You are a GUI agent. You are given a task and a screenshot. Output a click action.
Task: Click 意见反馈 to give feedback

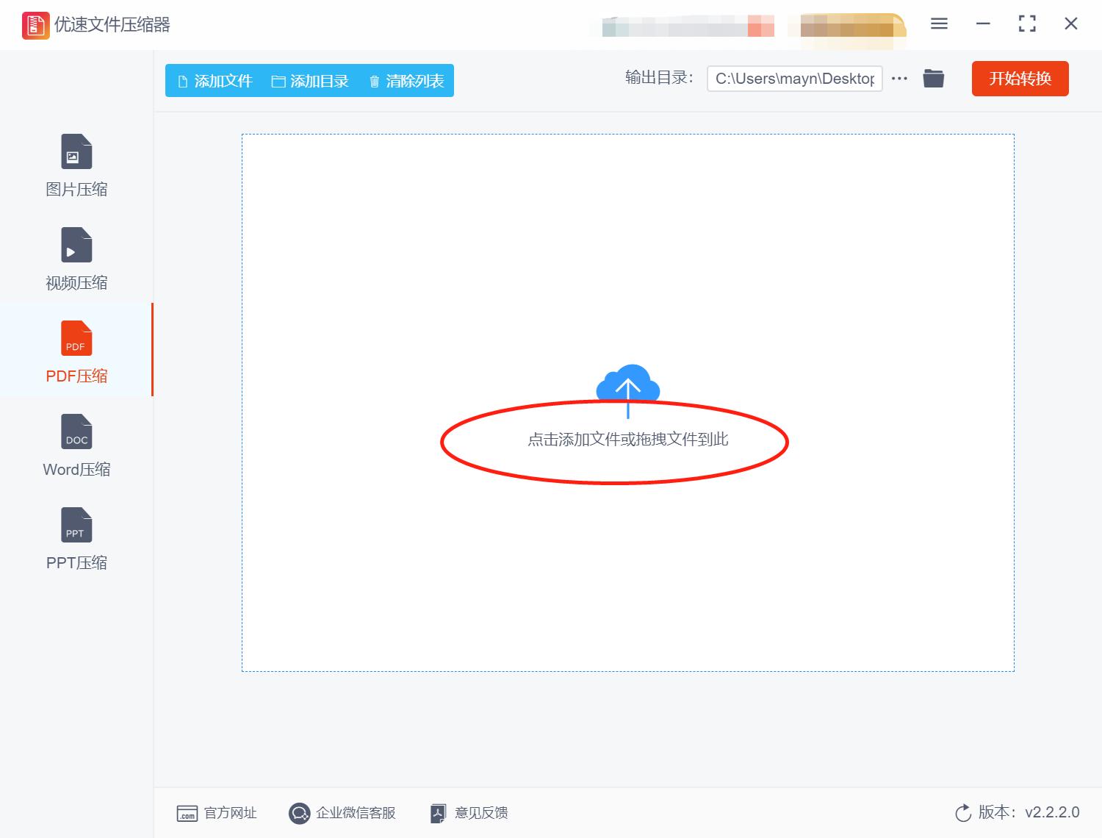[468, 813]
